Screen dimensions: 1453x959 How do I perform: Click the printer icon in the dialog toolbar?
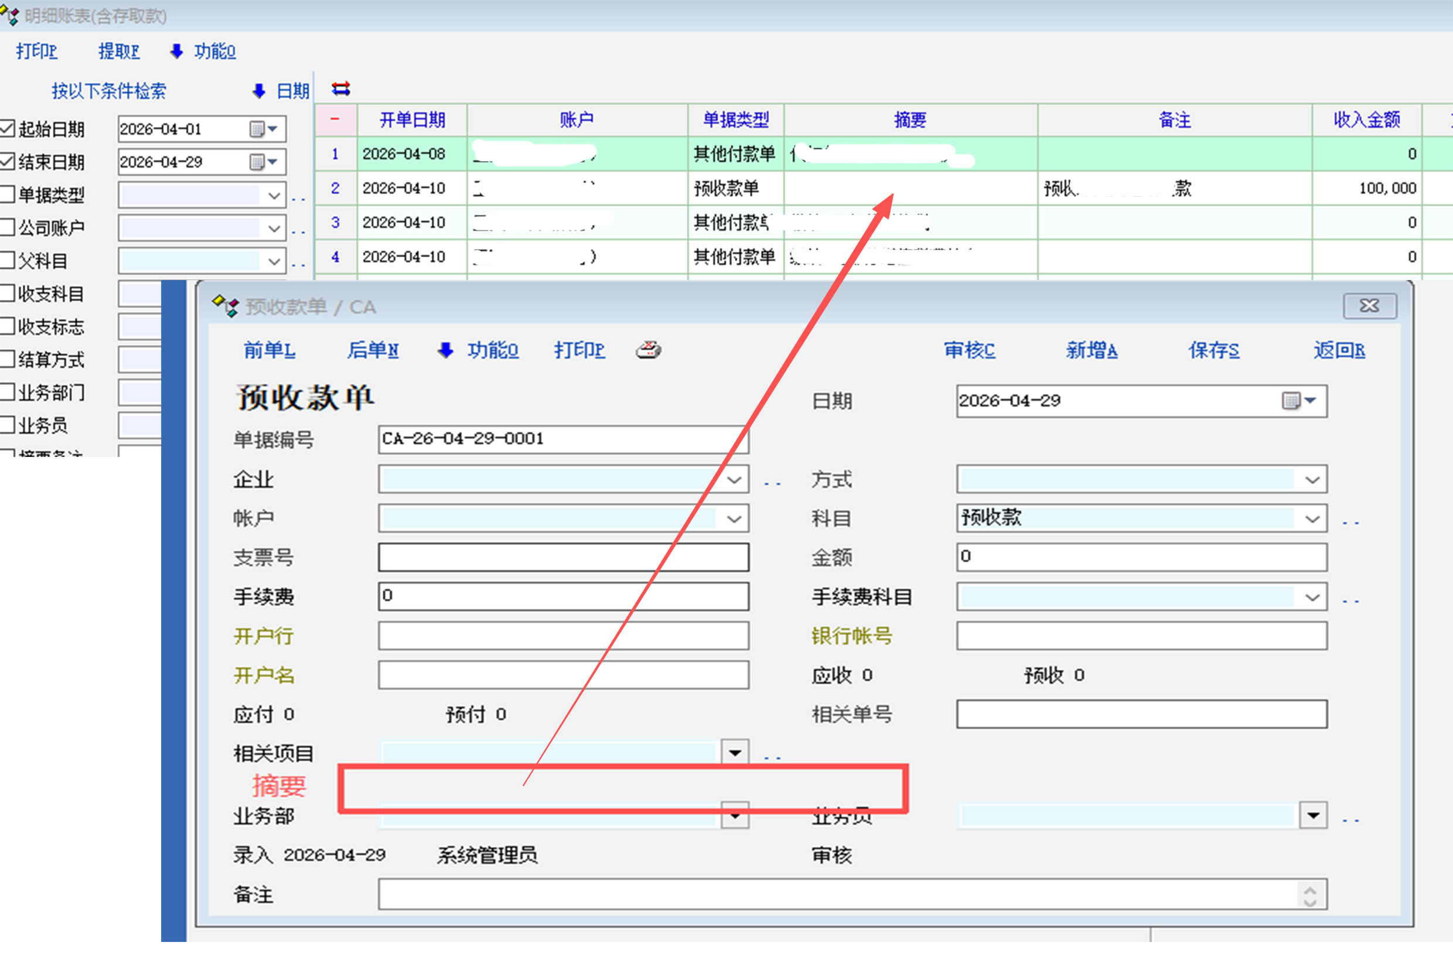(x=648, y=350)
